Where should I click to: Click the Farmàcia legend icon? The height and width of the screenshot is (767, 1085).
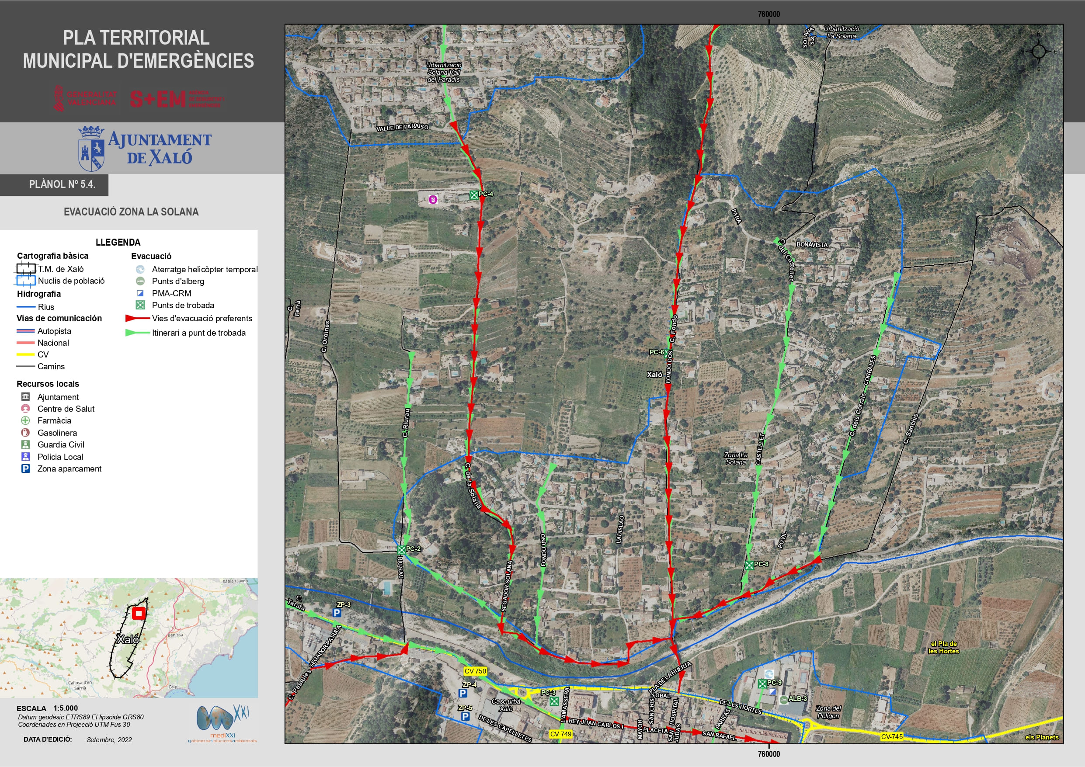coord(25,420)
